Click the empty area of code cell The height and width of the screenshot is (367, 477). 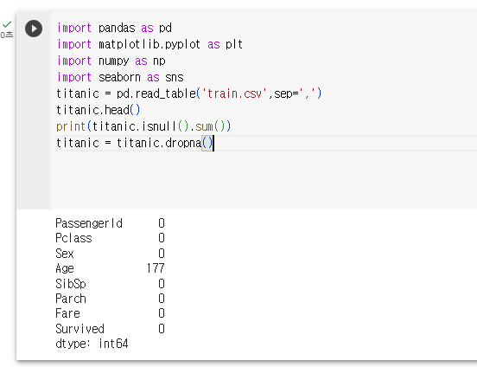coord(262,180)
